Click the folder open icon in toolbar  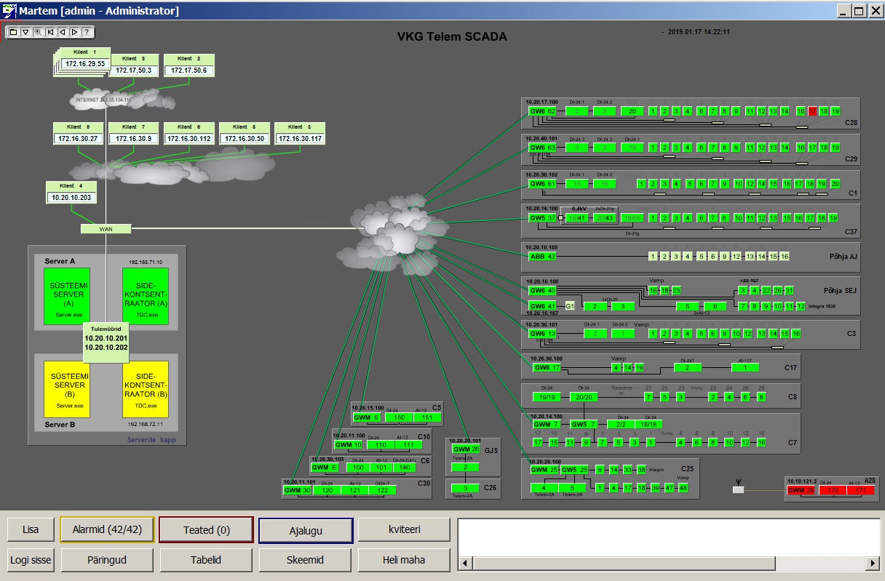[x=13, y=32]
